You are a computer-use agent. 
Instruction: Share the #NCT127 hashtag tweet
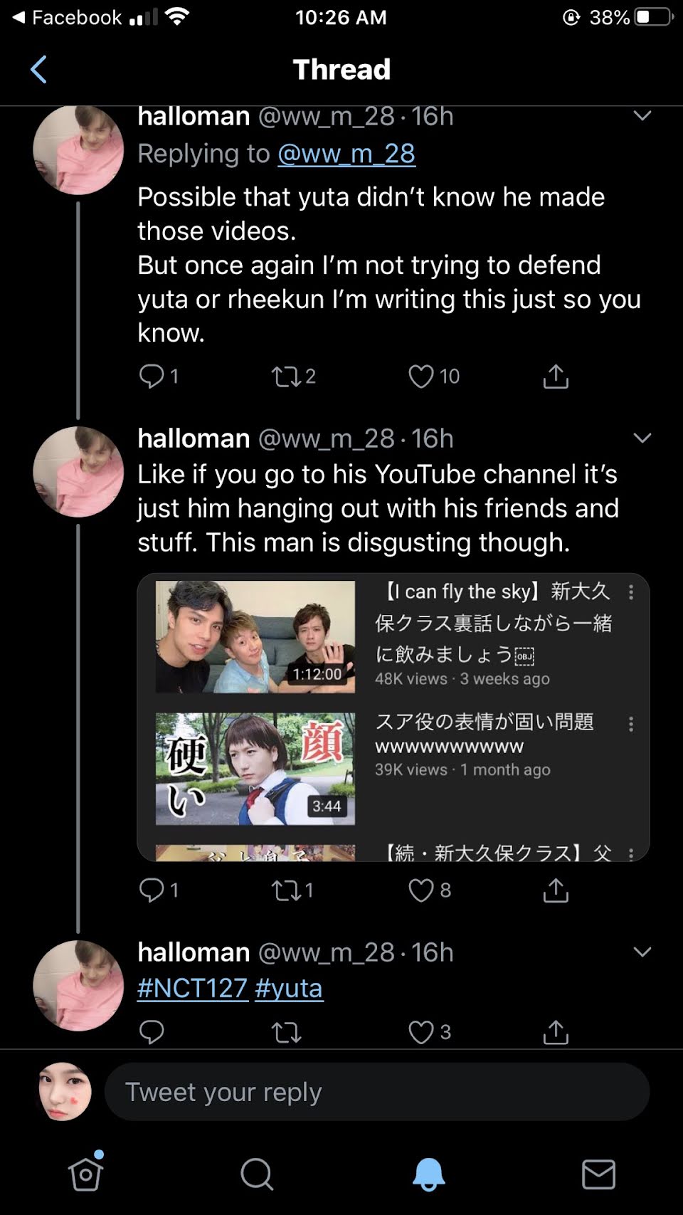[x=556, y=1032]
